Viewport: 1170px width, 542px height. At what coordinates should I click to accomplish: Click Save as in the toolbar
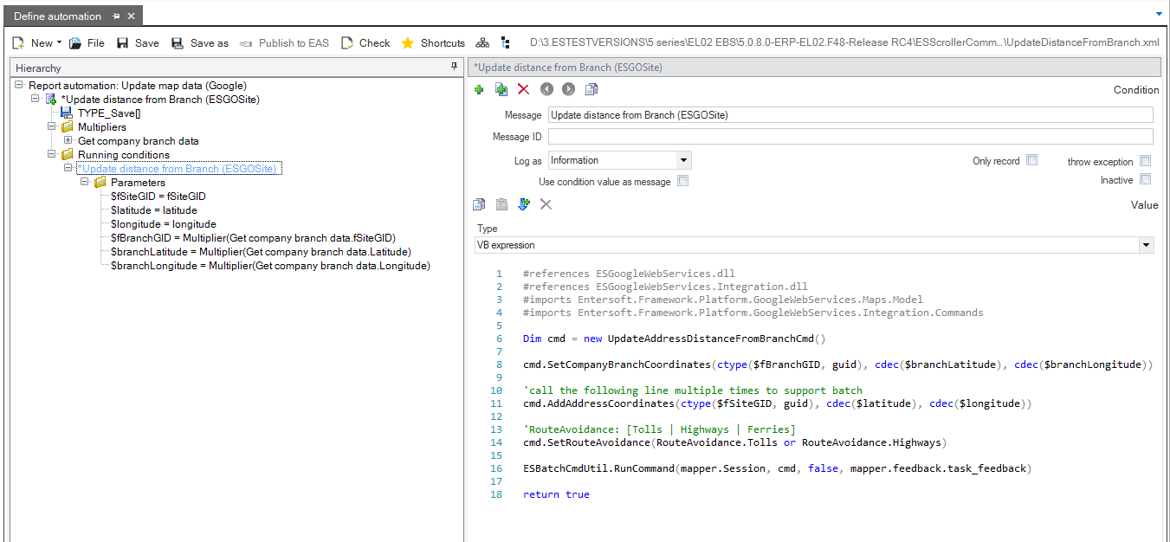coord(200,42)
